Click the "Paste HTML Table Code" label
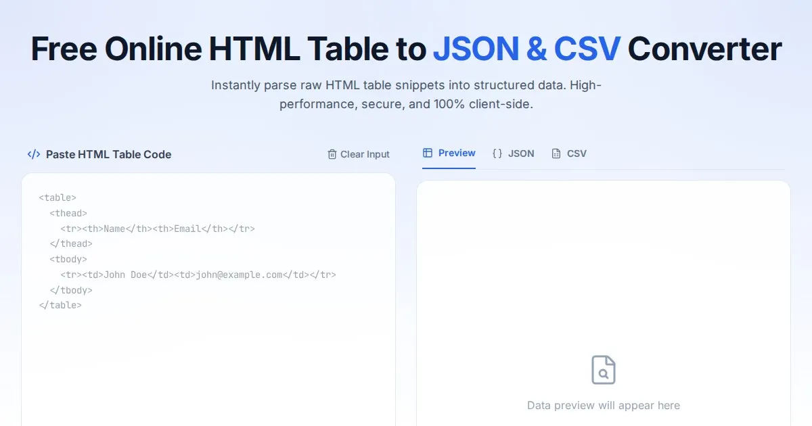This screenshot has height=426, width=812. (108, 154)
